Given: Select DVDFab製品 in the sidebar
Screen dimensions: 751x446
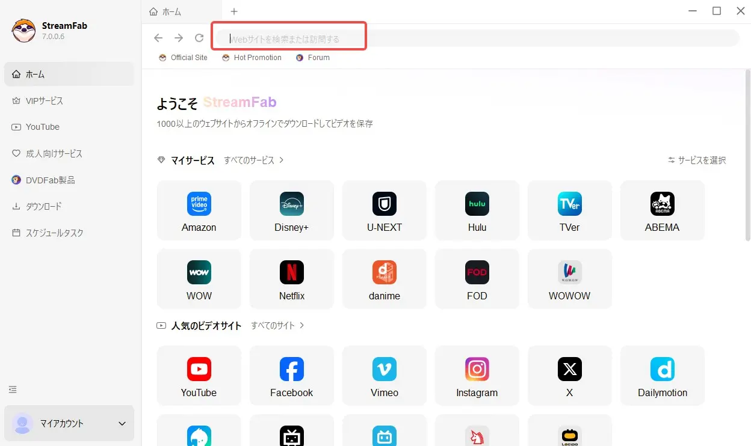Looking at the screenshot, I should coord(69,180).
